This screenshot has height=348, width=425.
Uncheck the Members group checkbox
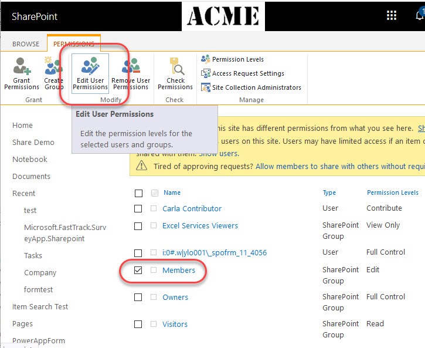pyautogui.click(x=138, y=271)
